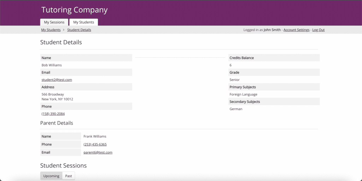Click the parent name Frank Williams
Viewport: 362px width, 181px height.
(x=95, y=136)
